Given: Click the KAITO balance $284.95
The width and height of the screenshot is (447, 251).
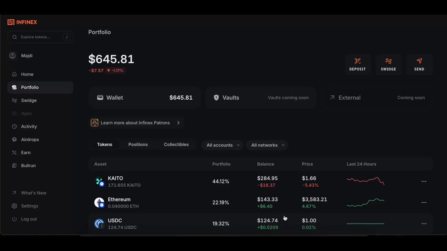Looking at the screenshot, I should [267, 178].
